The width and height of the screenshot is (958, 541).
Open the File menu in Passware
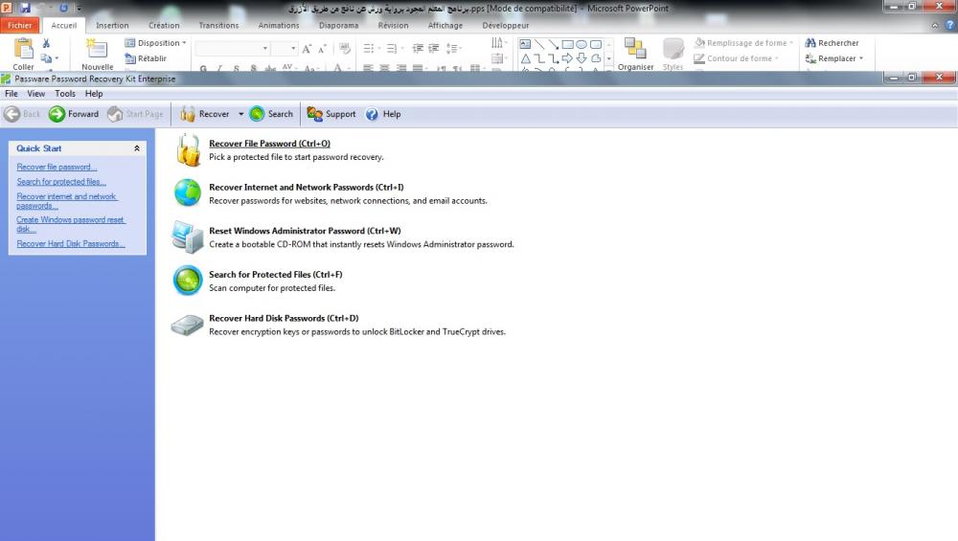11,94
